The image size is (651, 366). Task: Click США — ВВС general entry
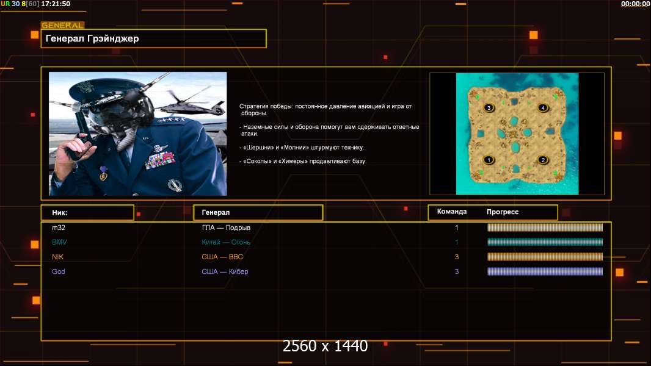coord(222,257)
